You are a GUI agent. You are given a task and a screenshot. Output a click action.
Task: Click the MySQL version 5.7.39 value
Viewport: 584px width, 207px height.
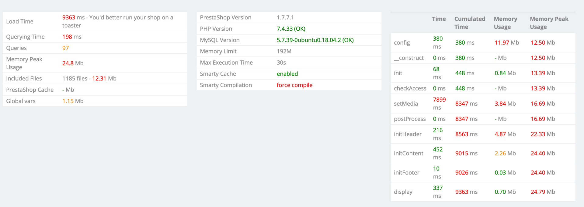315,40
